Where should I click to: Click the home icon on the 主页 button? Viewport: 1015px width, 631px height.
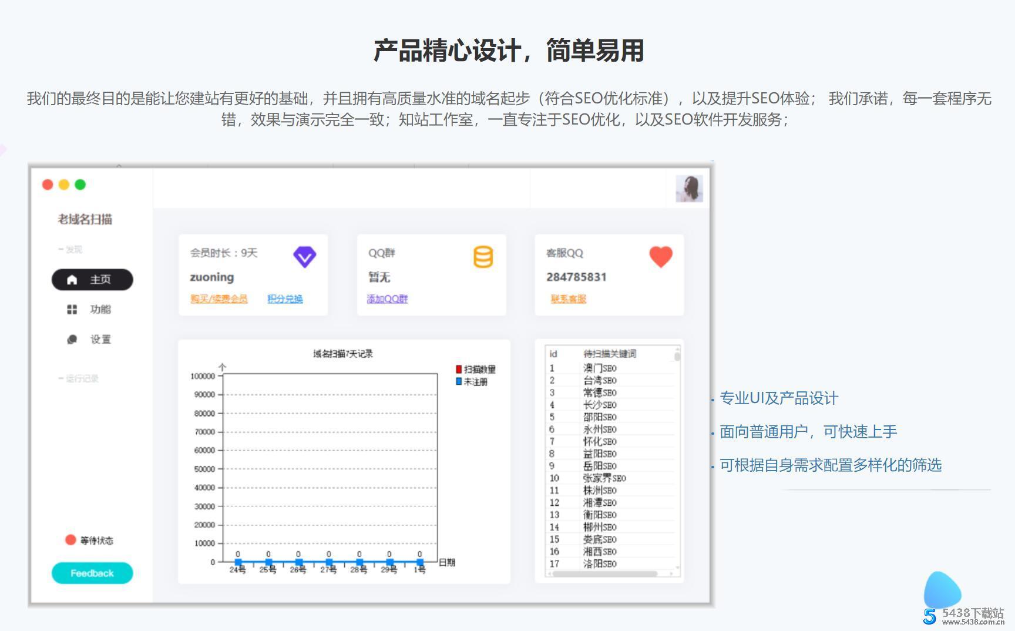(x=72, y=280)
